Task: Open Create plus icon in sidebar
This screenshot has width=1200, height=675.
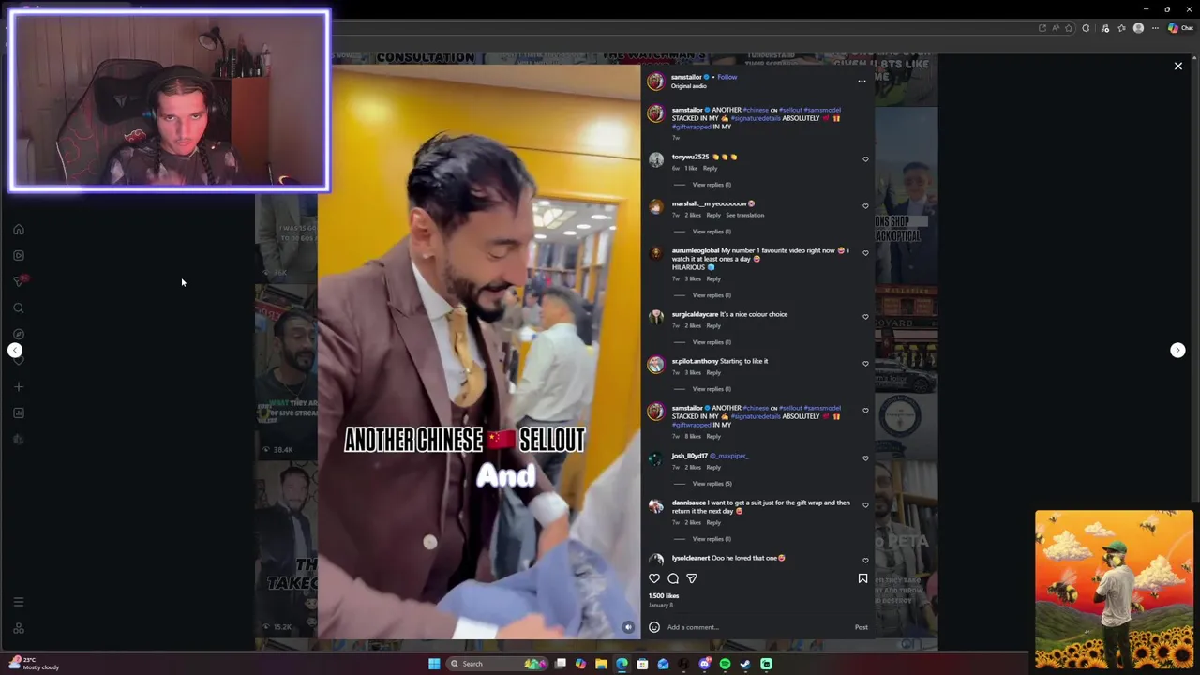Action: click(18, 386)
